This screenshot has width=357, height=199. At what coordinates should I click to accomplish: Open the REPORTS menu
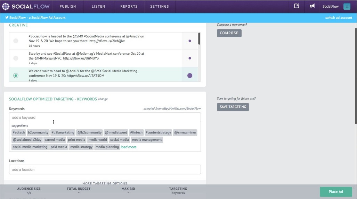[129, 6]
